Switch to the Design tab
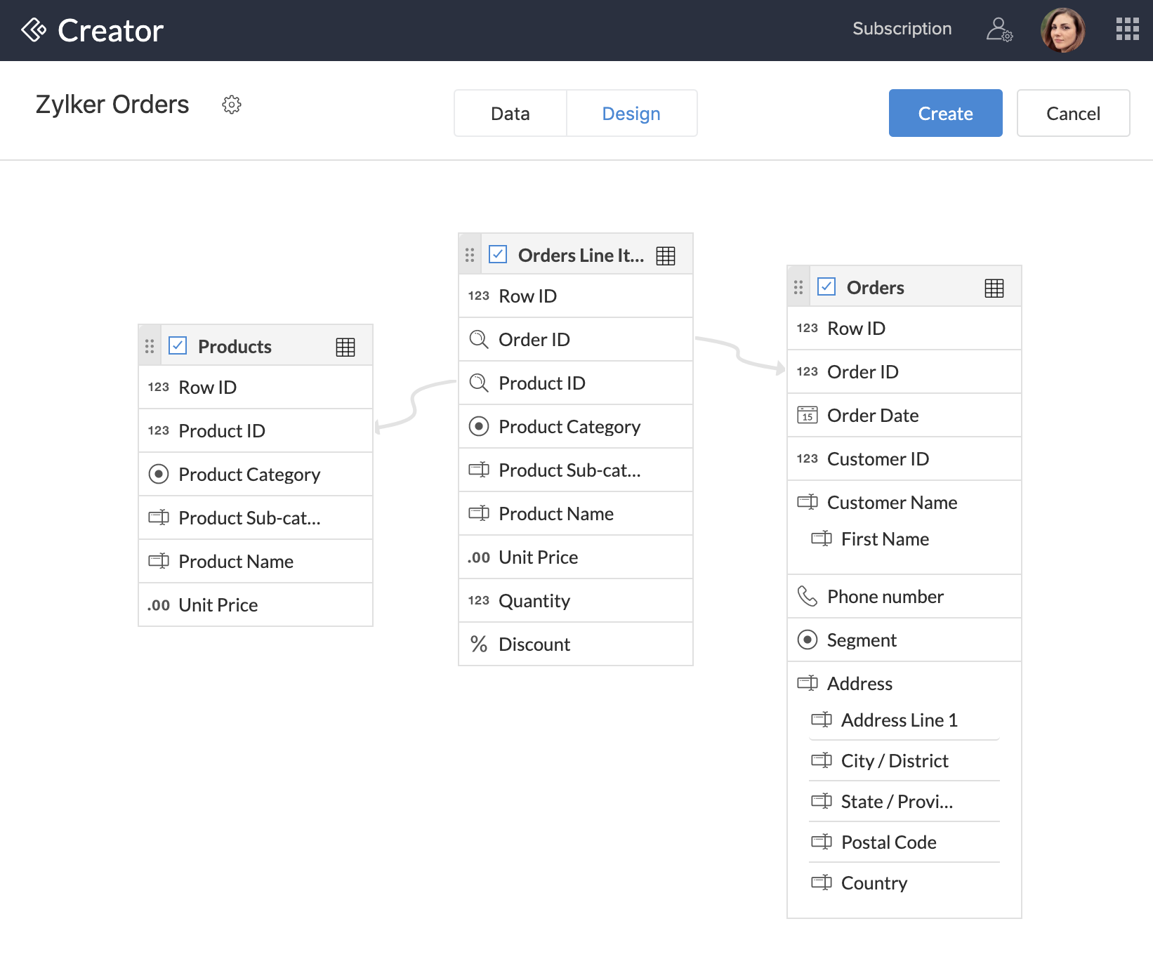The height and width of the screenshot is (959, 1153). tap(631, 113)
